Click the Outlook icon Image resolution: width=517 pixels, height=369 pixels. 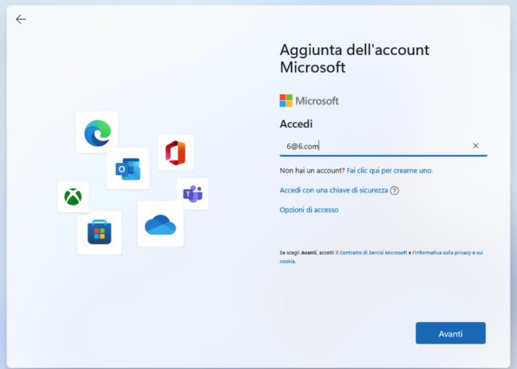click(128, 169)
